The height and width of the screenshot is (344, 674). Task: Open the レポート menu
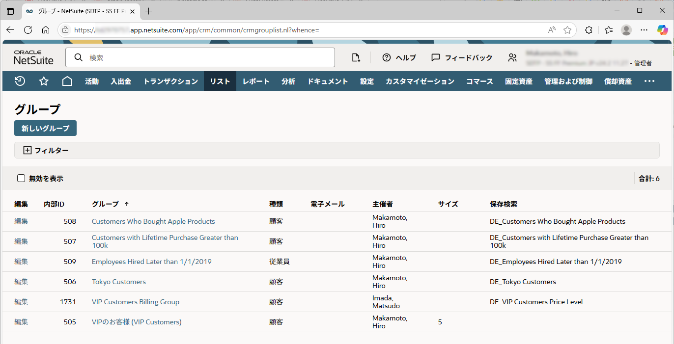256,81
